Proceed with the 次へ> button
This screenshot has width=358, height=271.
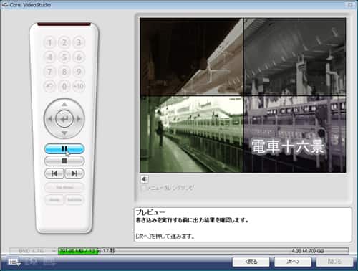point(293,262)
